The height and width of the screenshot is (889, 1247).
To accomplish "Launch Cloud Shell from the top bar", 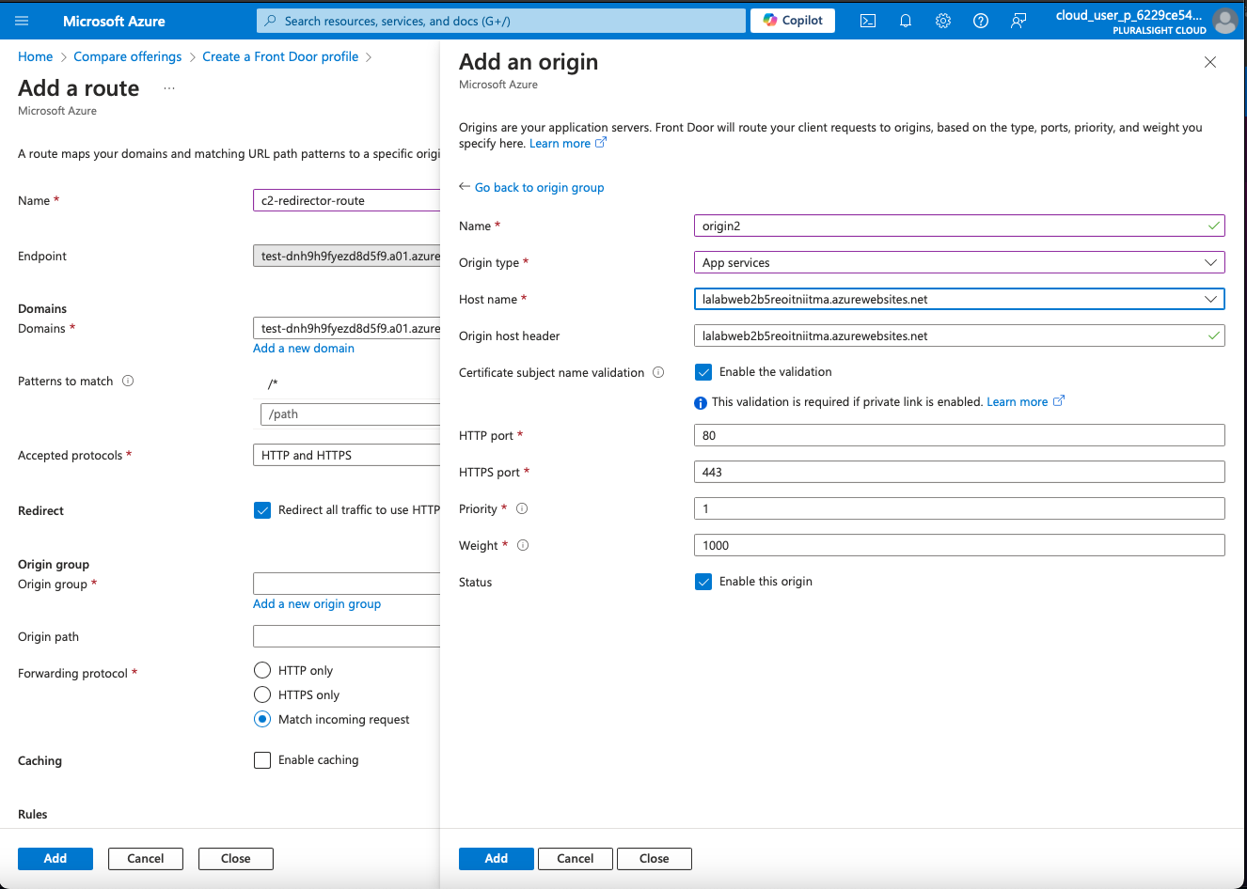I will click(x=868, y=21).
